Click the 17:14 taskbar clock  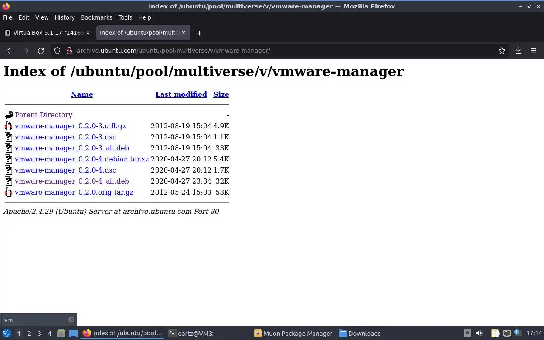pos(534,334)
